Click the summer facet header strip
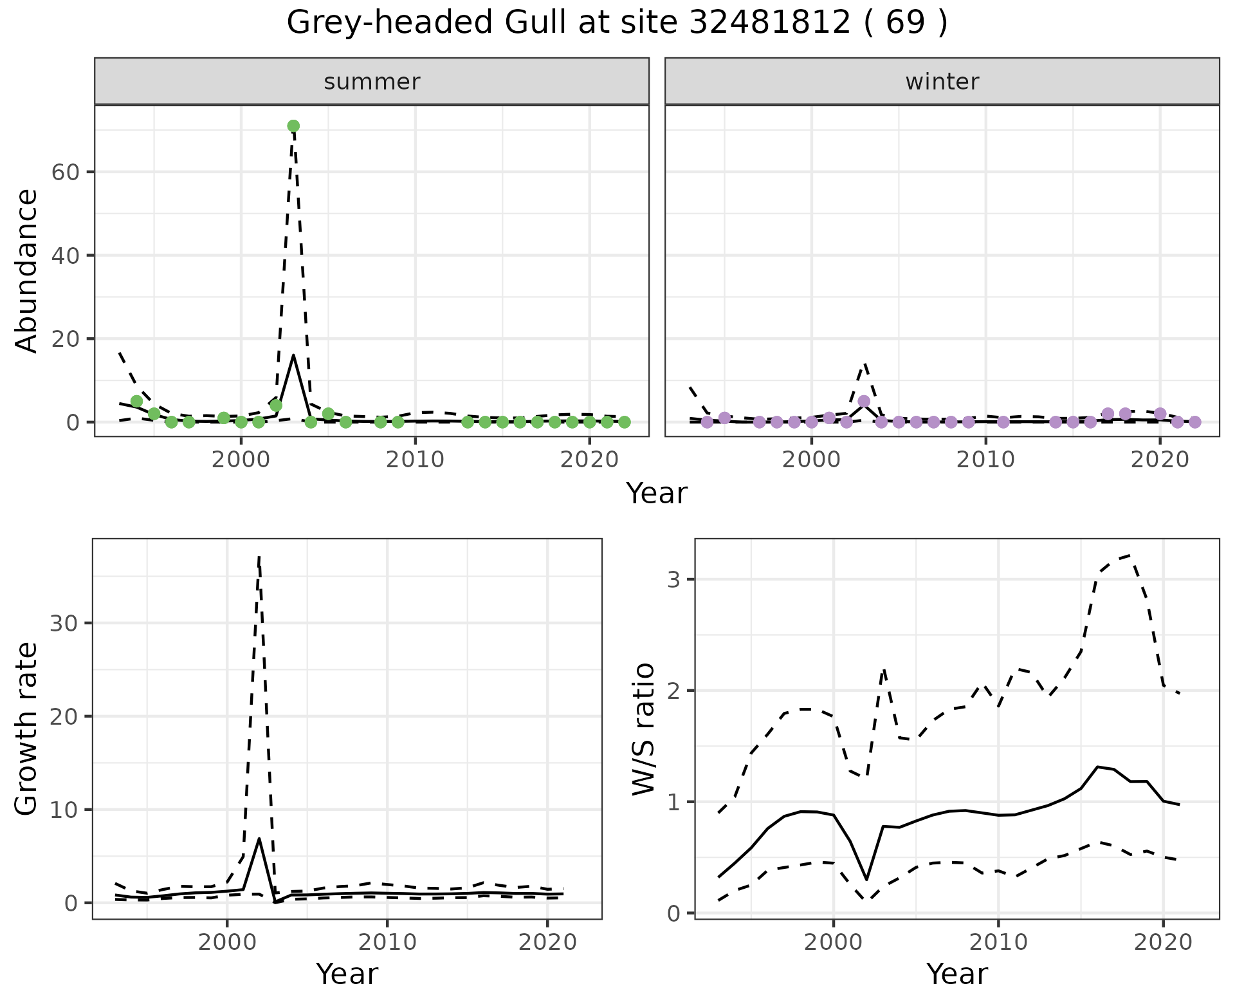 coord(371,82)
